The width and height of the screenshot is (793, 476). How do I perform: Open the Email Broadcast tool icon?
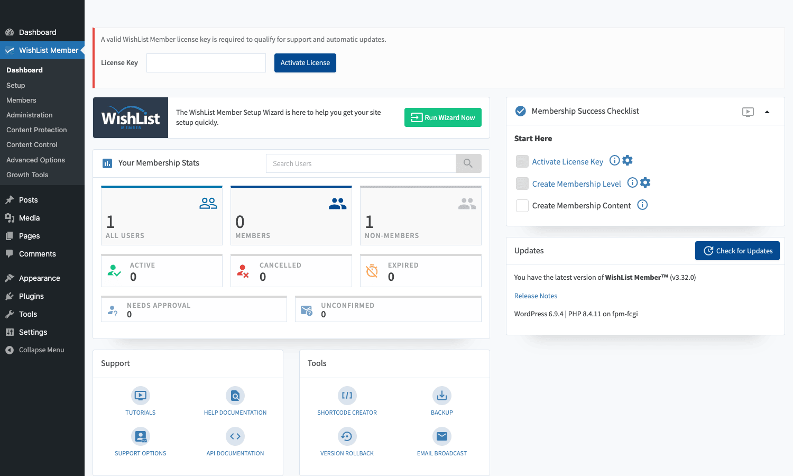click(442, 436)
